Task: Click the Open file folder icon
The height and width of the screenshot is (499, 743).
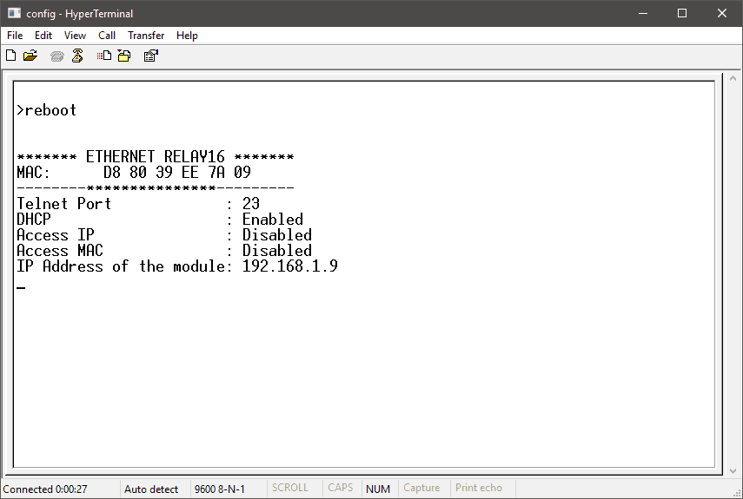Action: pos(30,56)
